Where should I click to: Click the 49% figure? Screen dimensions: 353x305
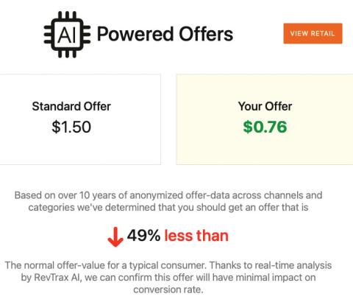pyautogui.click(x=143, y=235)
